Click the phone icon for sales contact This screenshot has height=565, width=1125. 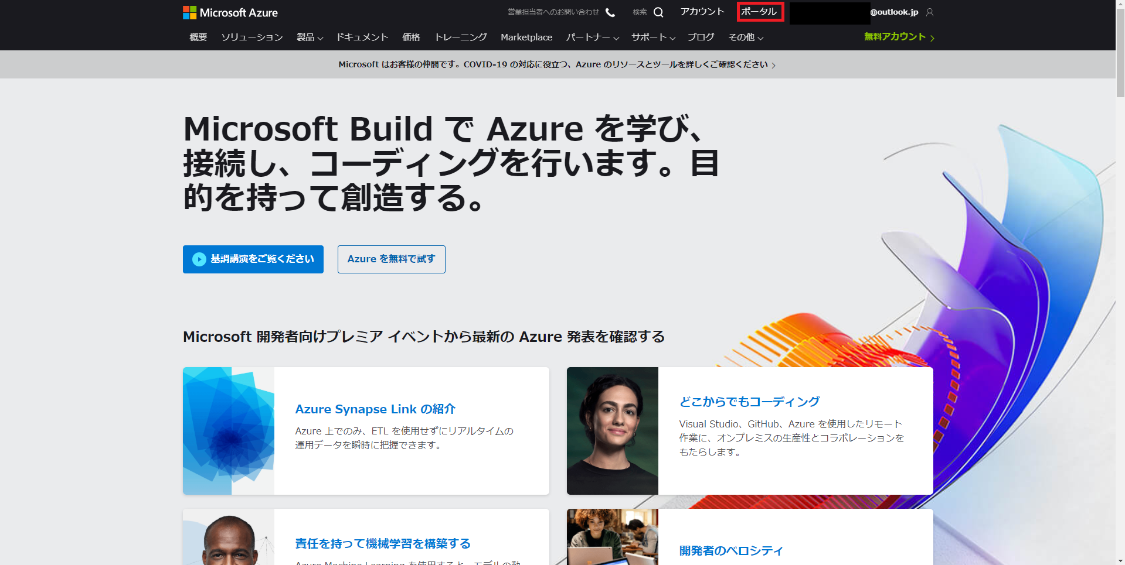610,12
